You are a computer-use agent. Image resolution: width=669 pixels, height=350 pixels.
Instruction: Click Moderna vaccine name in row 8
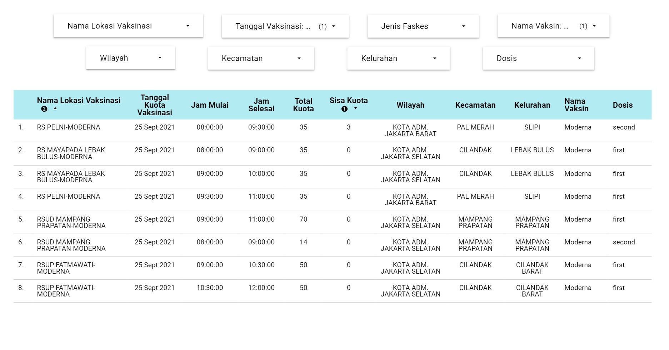[578, 288]
